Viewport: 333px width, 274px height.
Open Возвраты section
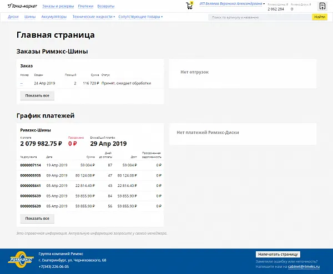pos(106,6)
